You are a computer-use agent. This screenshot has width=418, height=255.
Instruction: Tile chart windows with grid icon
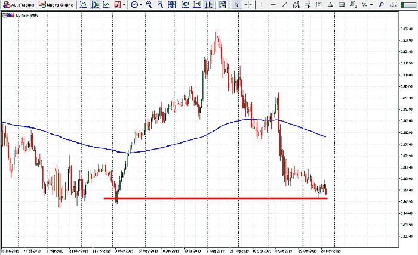(x=173, y=5)
